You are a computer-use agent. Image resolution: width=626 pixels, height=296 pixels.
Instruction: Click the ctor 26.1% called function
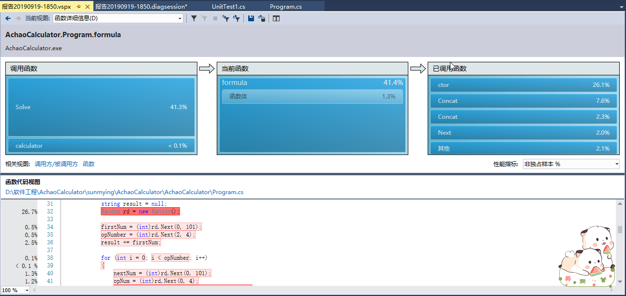[x=523, y=85]
